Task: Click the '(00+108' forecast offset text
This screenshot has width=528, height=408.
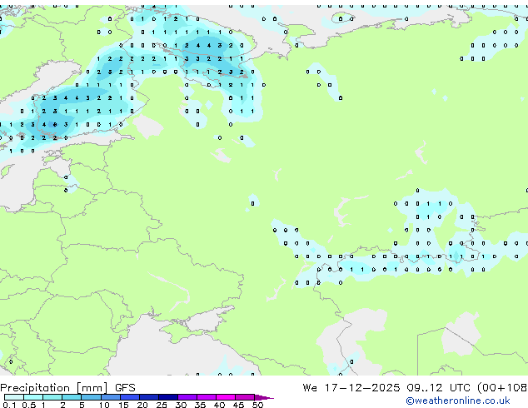Action: coord(502,388)
